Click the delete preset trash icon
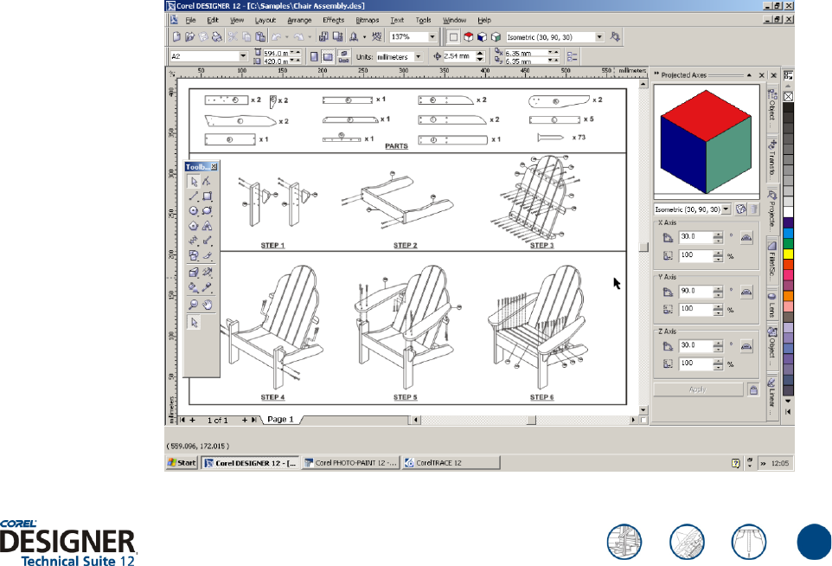The height and width of the screenshot is (566, 832). click(x=753, y=209)
